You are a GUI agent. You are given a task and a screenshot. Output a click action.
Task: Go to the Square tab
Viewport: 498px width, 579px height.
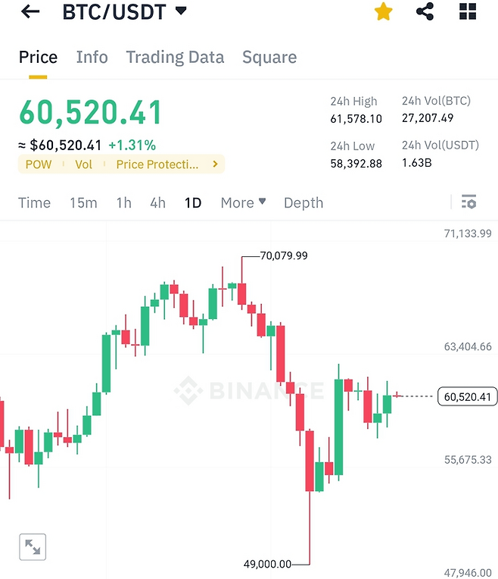pos(269,58)
